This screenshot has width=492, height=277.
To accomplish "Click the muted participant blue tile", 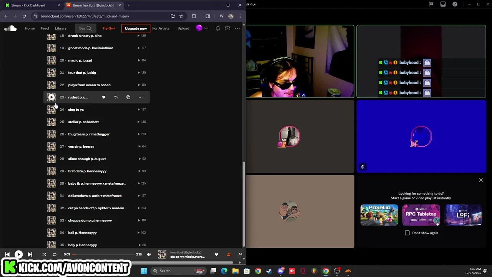I will pyautogui.click(x=421, y=137).
